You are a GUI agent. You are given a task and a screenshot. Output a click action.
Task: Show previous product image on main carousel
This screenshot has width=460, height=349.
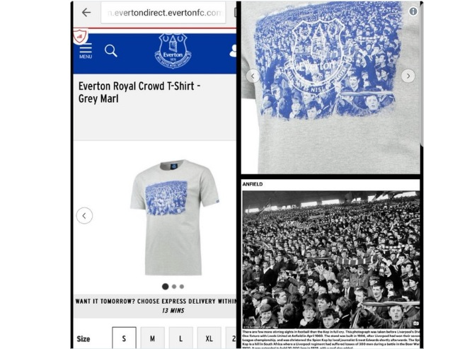coord(84,216)
